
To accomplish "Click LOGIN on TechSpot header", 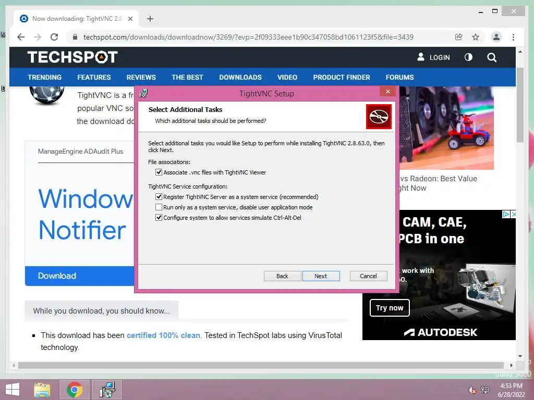I will click(x=439, y=57).
